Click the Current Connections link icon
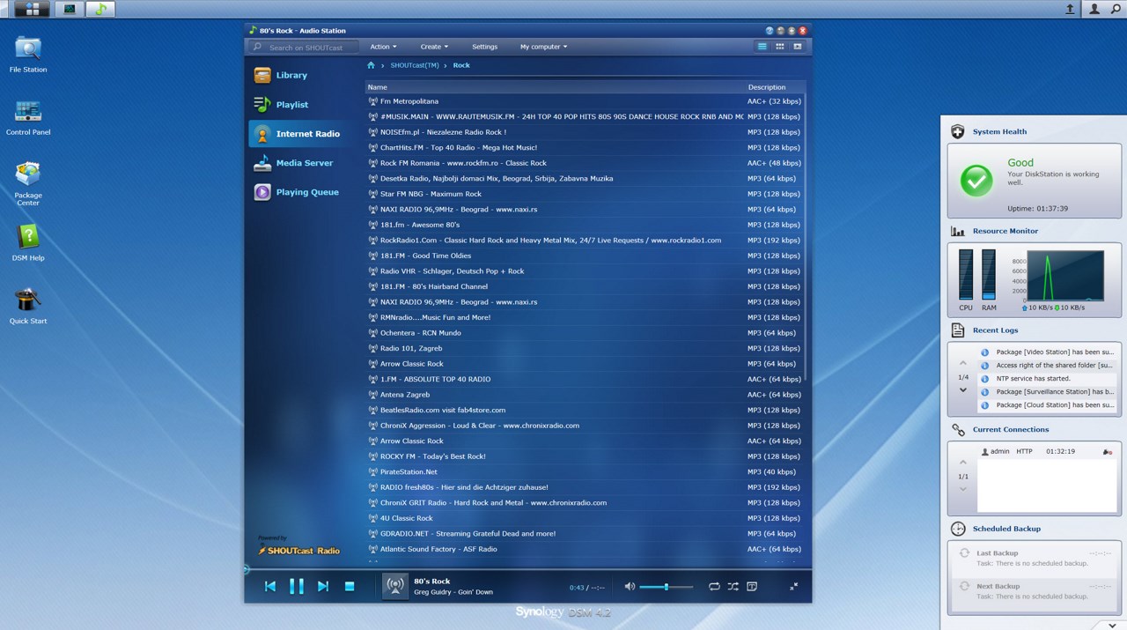 tap(958, 430)
